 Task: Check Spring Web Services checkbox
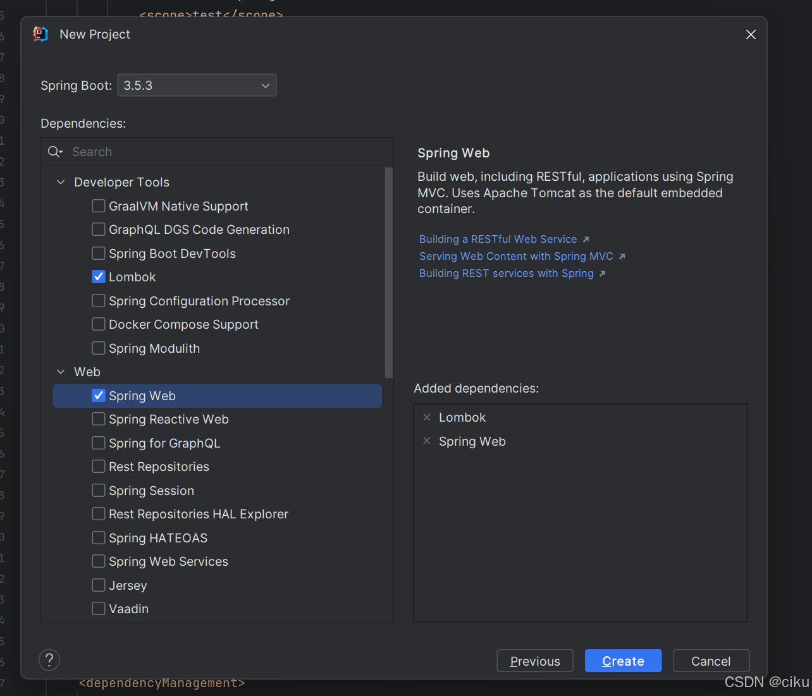(x=99, y=561)
